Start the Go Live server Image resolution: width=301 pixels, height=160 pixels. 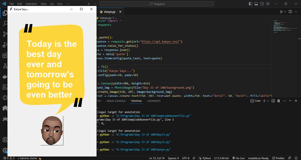click(238, 158)
